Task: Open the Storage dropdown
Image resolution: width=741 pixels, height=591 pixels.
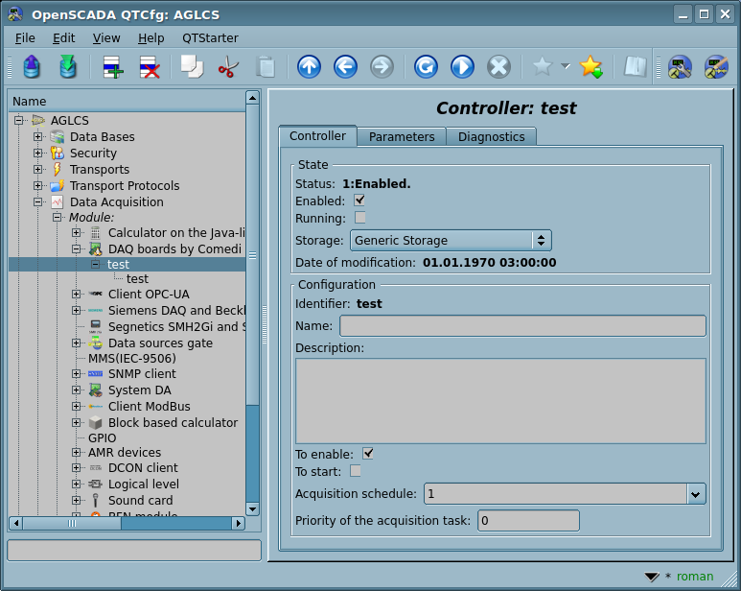Action: pyautogui.click(x=450, y=241)
